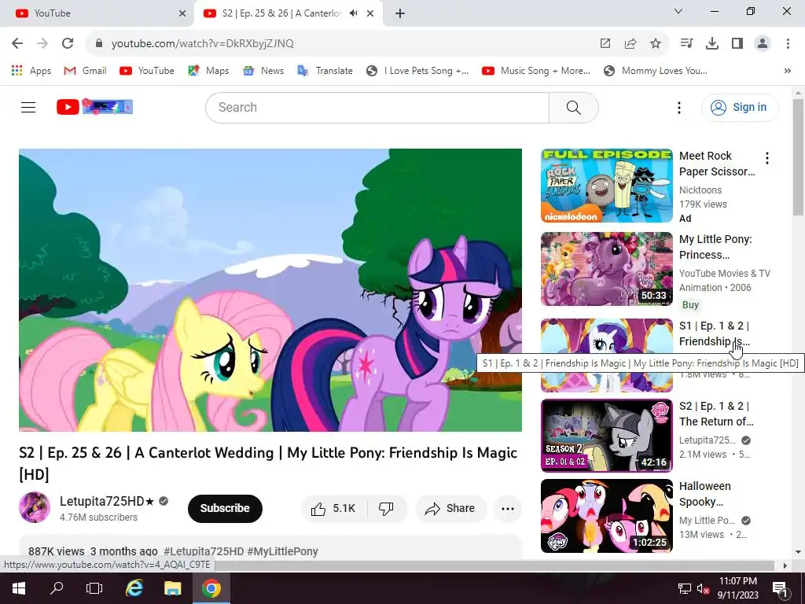
Task: Open YouTube settings three-dot menu
Action: [x=678, y=107]
